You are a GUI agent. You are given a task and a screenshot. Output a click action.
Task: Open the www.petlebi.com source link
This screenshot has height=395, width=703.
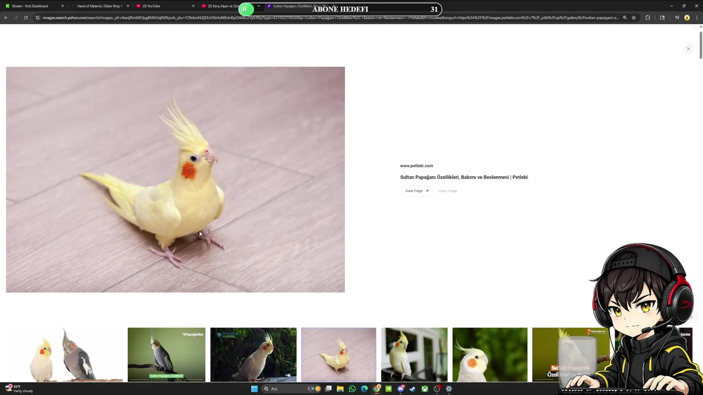[x=416, y=166]
